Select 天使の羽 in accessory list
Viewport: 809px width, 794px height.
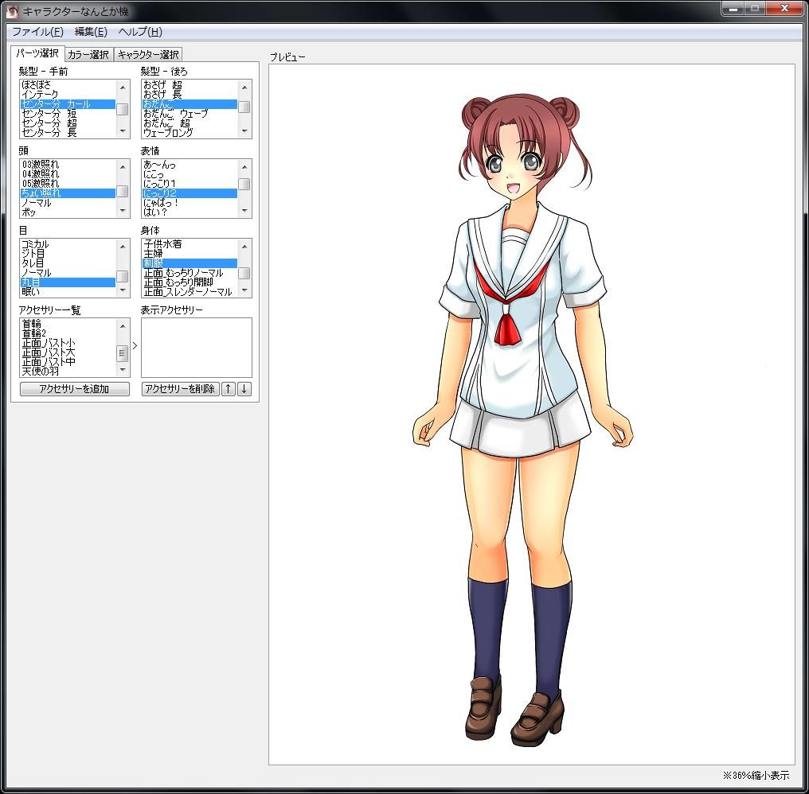click(41, 372)
